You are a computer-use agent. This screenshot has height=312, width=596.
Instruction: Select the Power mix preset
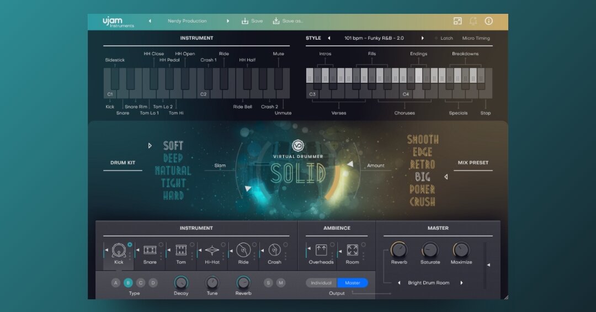point(423,189)
